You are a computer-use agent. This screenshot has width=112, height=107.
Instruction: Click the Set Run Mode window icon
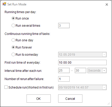pos(4,4)
